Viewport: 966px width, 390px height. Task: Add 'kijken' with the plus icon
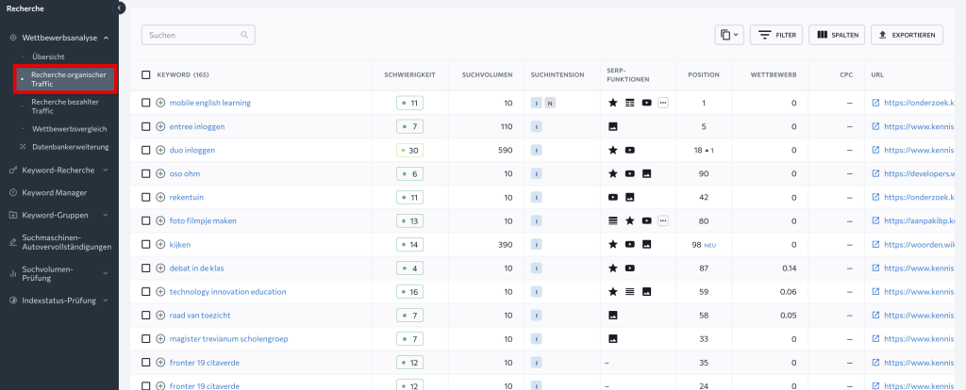(160, 245)
